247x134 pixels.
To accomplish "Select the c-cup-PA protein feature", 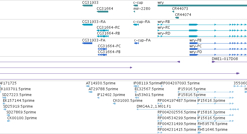I will pyautogui.click(x=136, y=43).
